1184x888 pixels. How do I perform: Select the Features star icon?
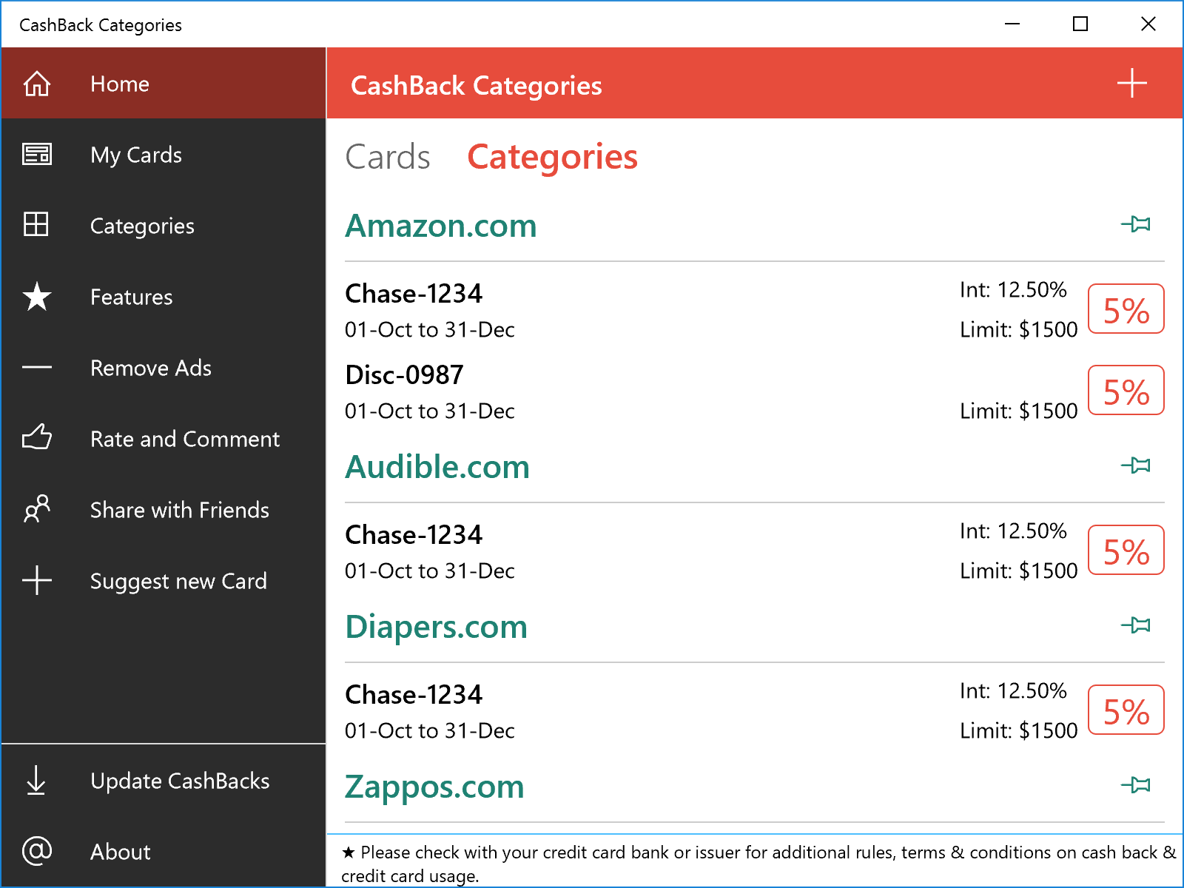pyautogui.click(x=36, y=297)
